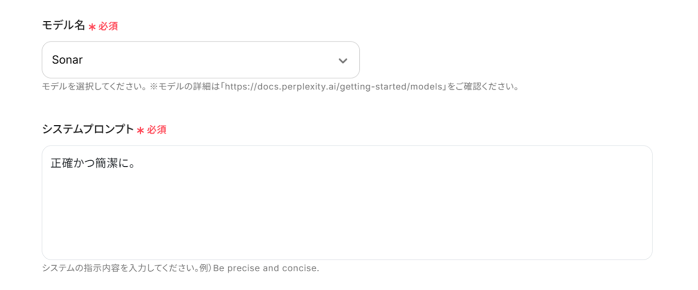Click the docs.perplexity.ai models URL text
The width and height of the screenshot is (698, 290).
(x=333, y=87)
